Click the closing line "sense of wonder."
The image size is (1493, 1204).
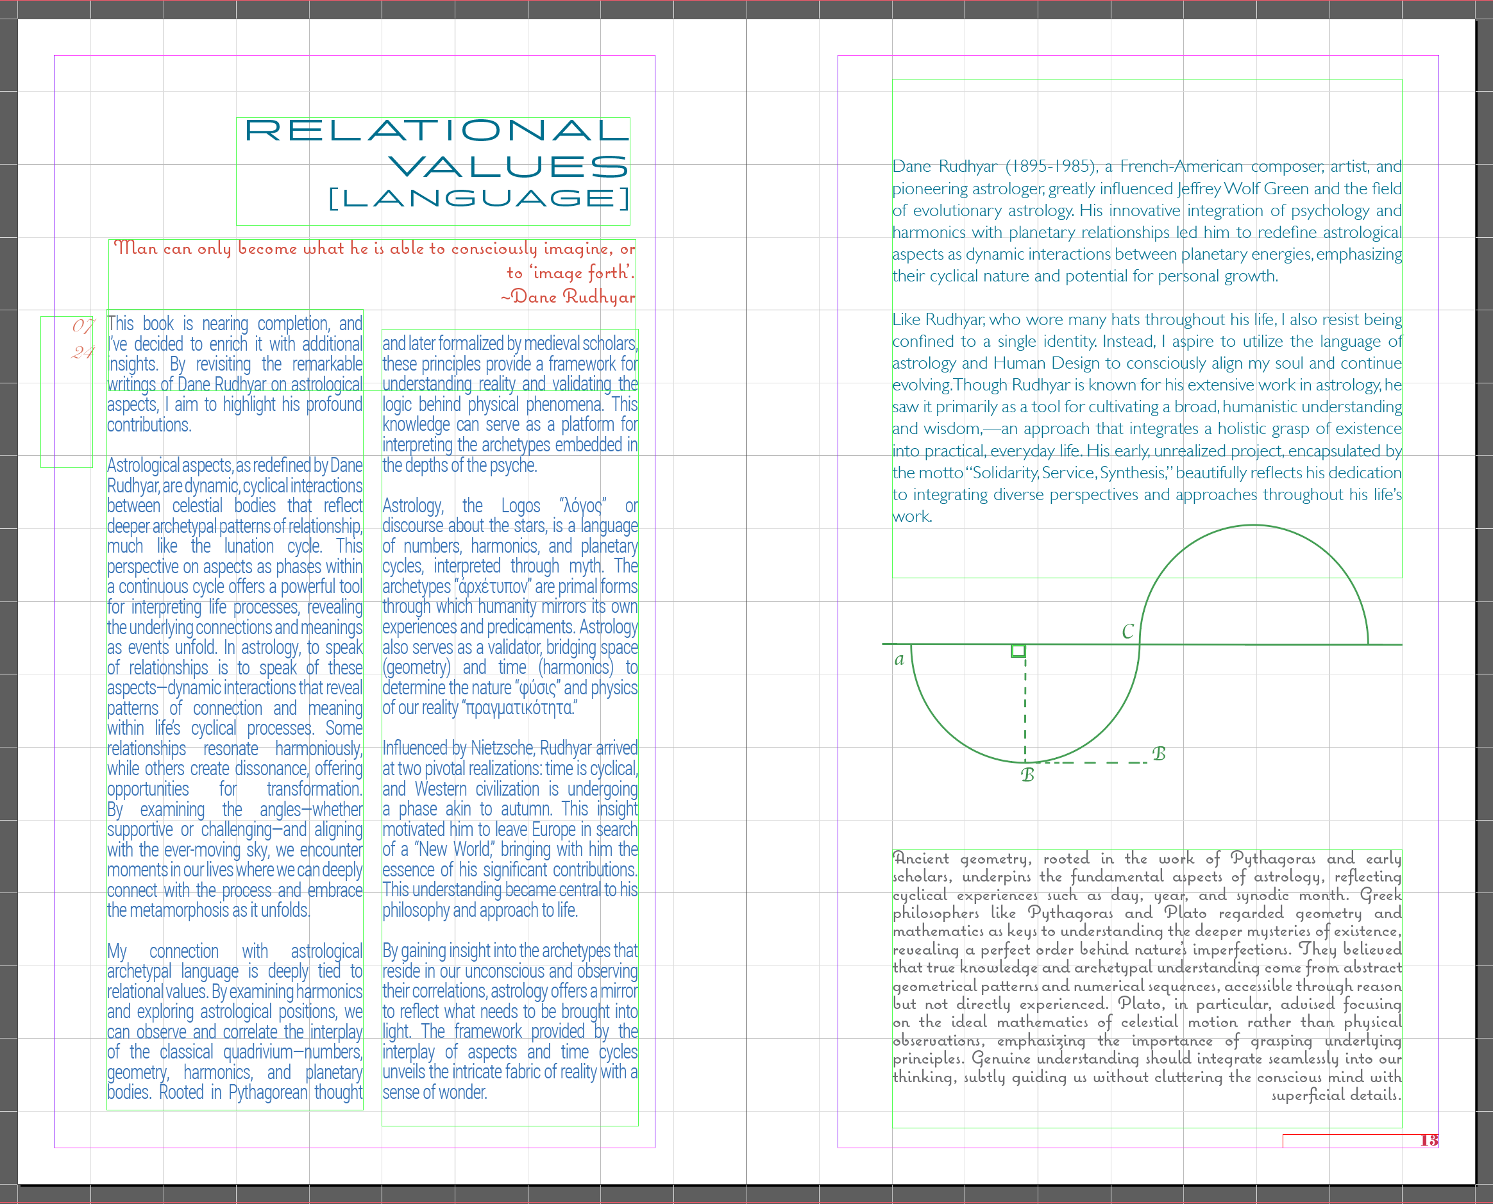[x=435, y=1093]
